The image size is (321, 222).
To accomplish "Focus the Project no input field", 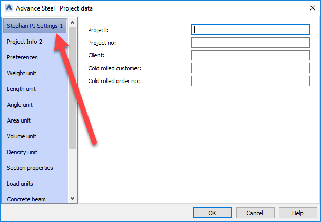I will pyautogui.click(x=250, y=43).
